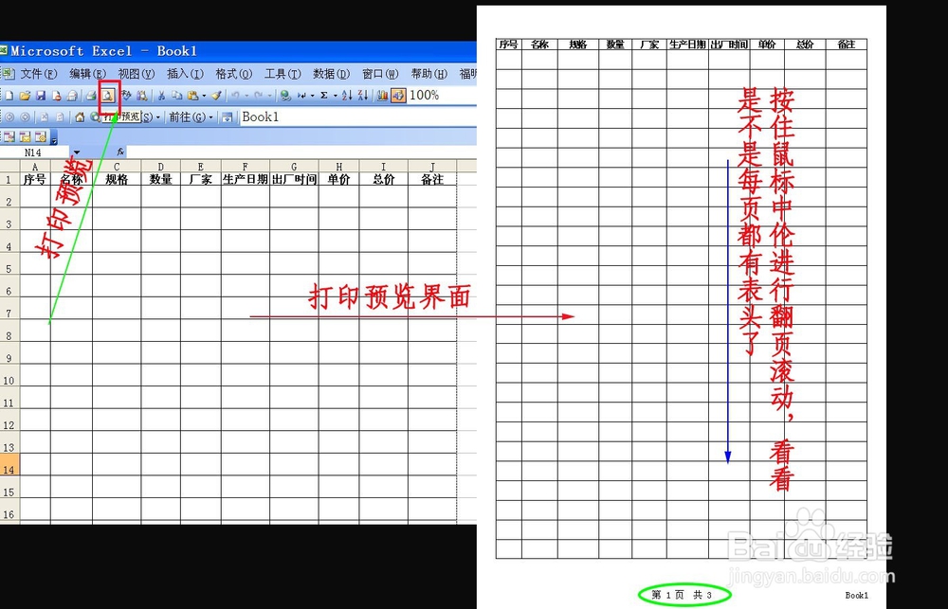The height and width of the screenshot is (609, 948).
Task: Open a file with the Open folder icon
Action: (26, 96)
